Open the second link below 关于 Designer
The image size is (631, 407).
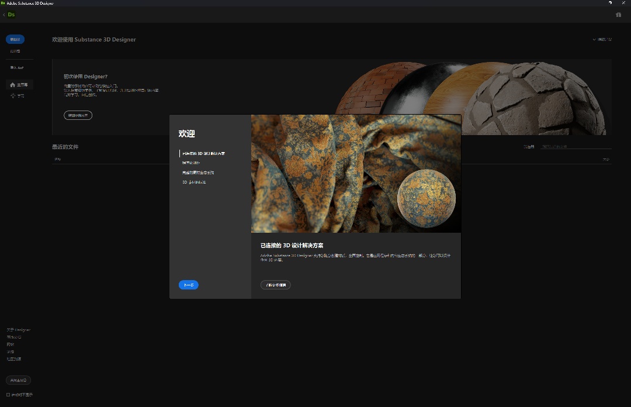point(14,337)
